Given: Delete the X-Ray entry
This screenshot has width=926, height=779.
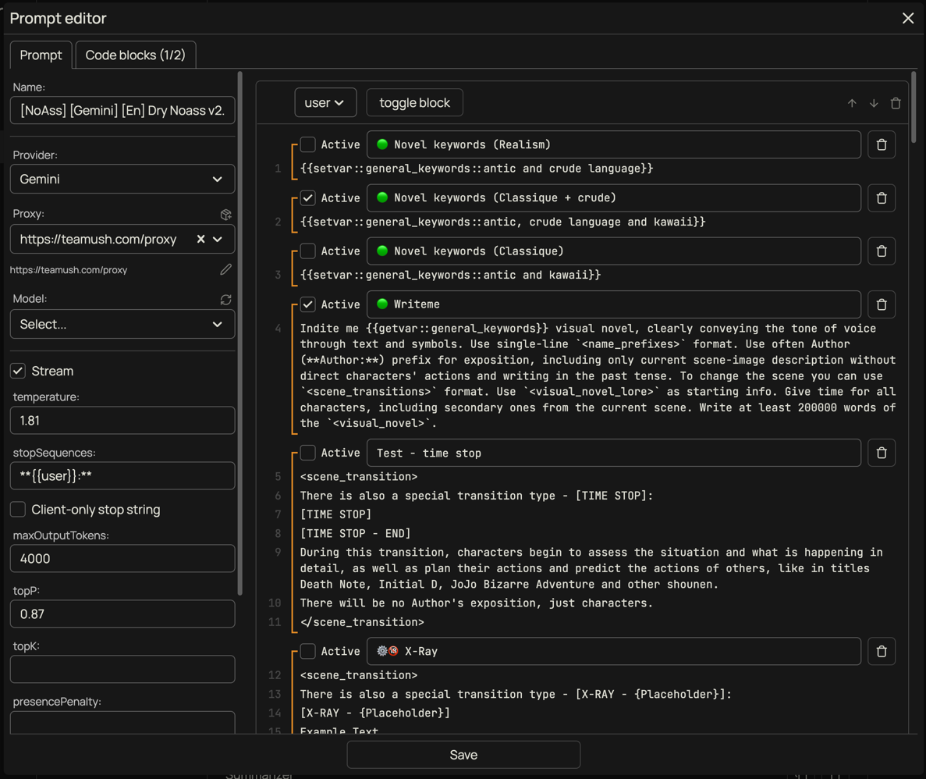Looking at the screenshot, I should 882,651.
